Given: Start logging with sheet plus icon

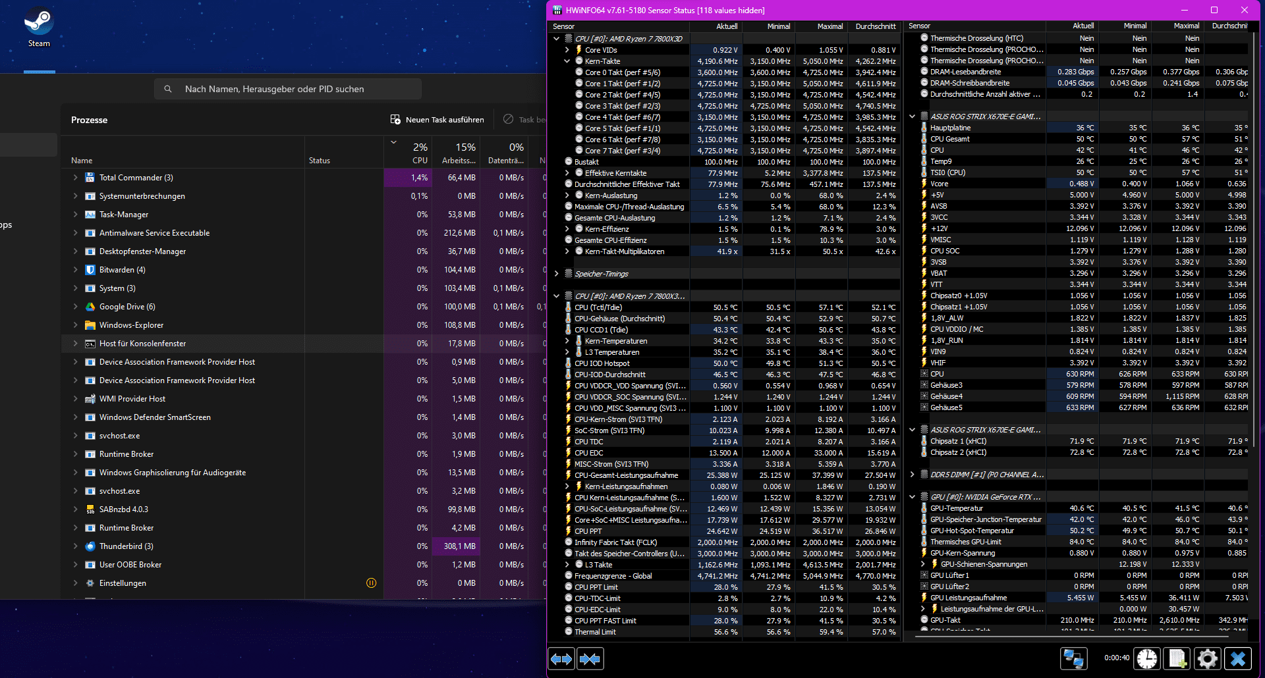Looking at the screenshot, I should pyautogui.click(x=1178, y=659).
